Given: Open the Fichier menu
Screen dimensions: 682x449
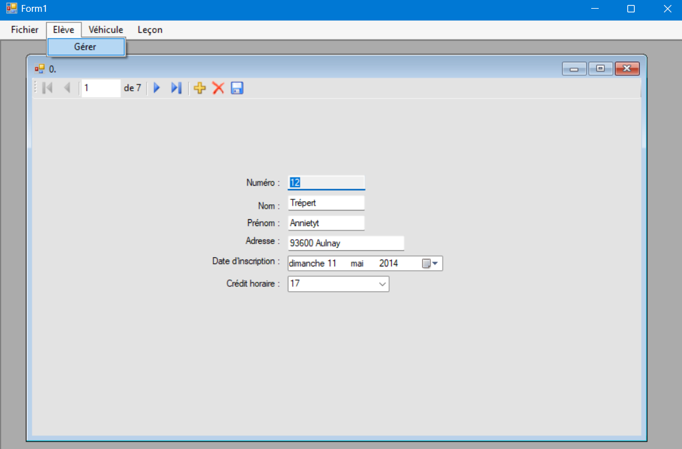Looking at the screenshot, I should (24, 30).
